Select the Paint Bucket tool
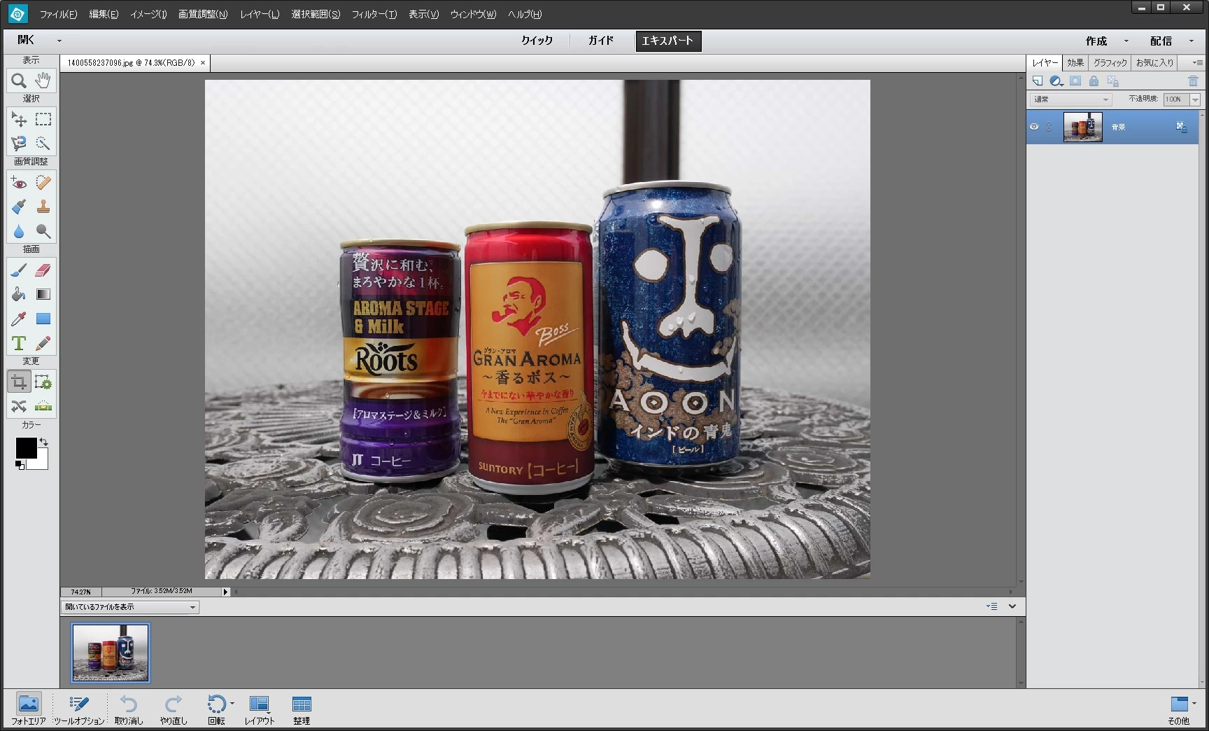Screen dimensions: 1209x731 (x=19, y=294)
